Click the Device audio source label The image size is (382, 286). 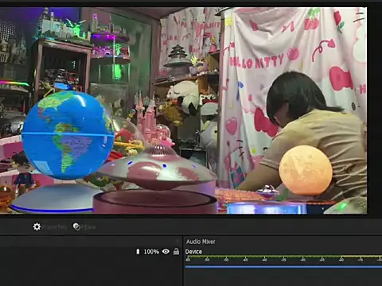193,252
